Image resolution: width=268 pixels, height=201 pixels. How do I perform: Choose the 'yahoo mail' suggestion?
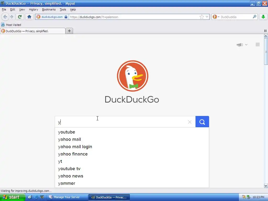pyautogui.click(x=132, y=139)
